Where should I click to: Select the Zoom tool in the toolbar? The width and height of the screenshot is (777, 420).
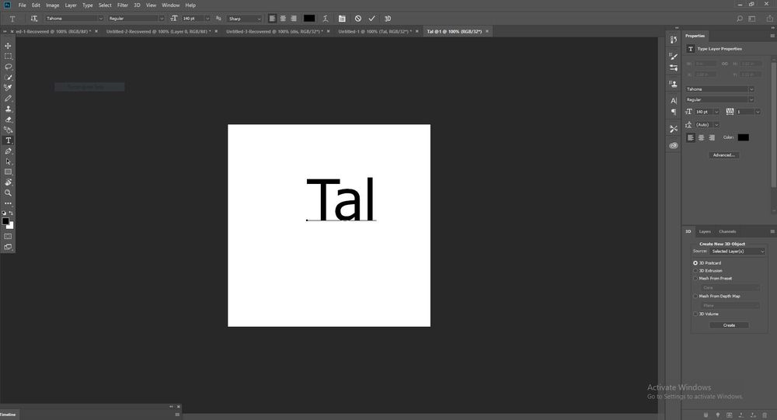click(x=9, y=193)
